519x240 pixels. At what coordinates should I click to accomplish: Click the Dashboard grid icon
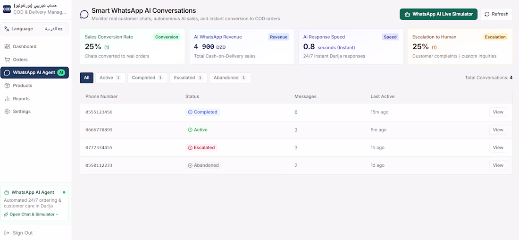pyautogui.click(x=7, y=46)
